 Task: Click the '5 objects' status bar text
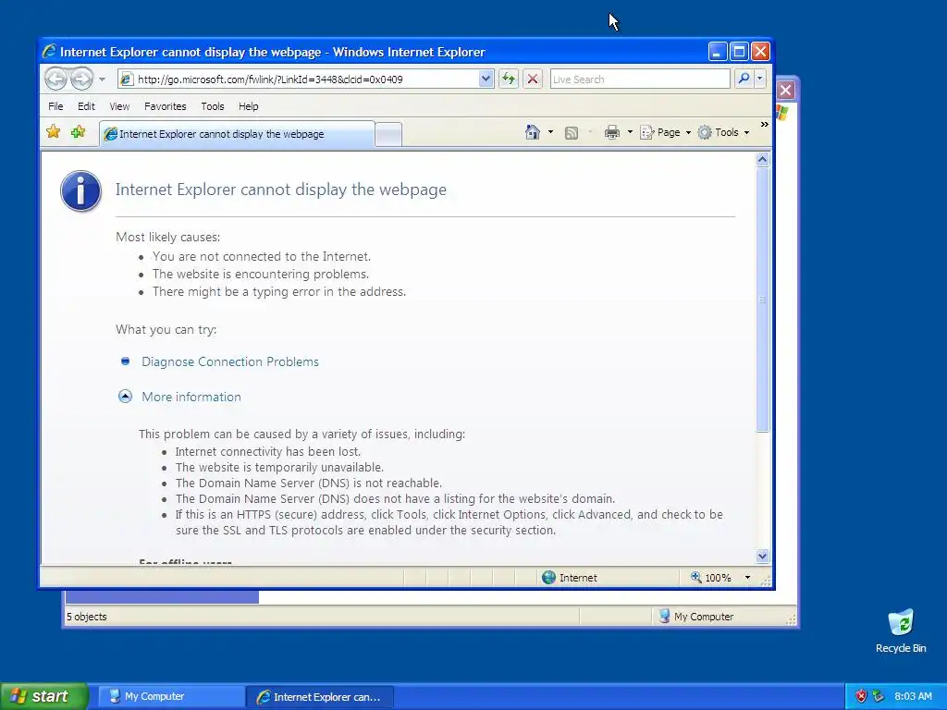click(86, 617)
